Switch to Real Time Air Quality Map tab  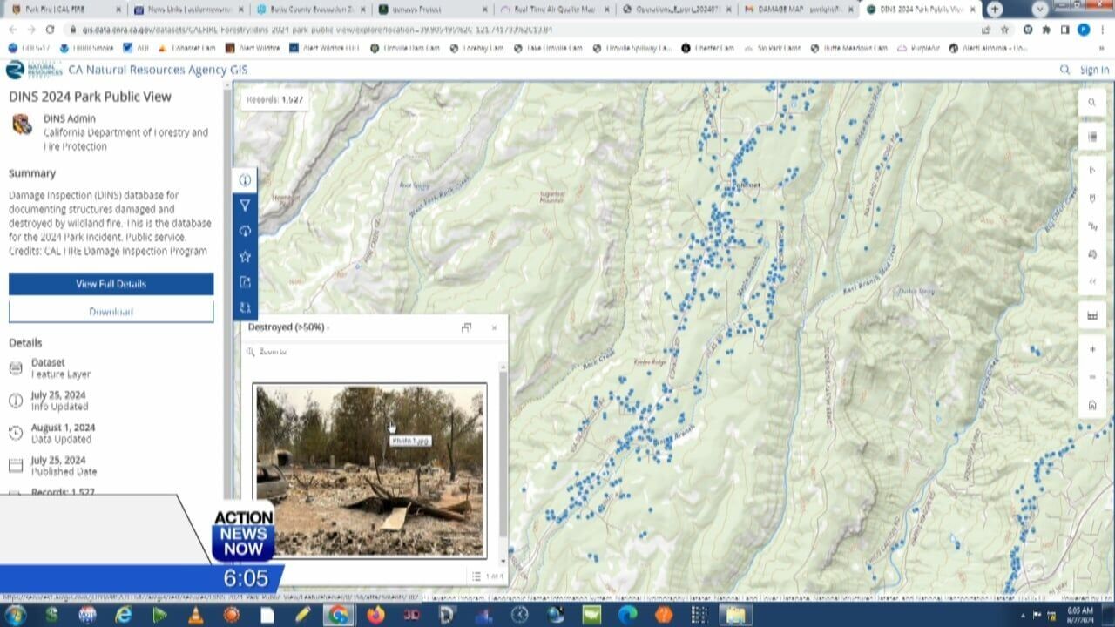pos(554,10)
